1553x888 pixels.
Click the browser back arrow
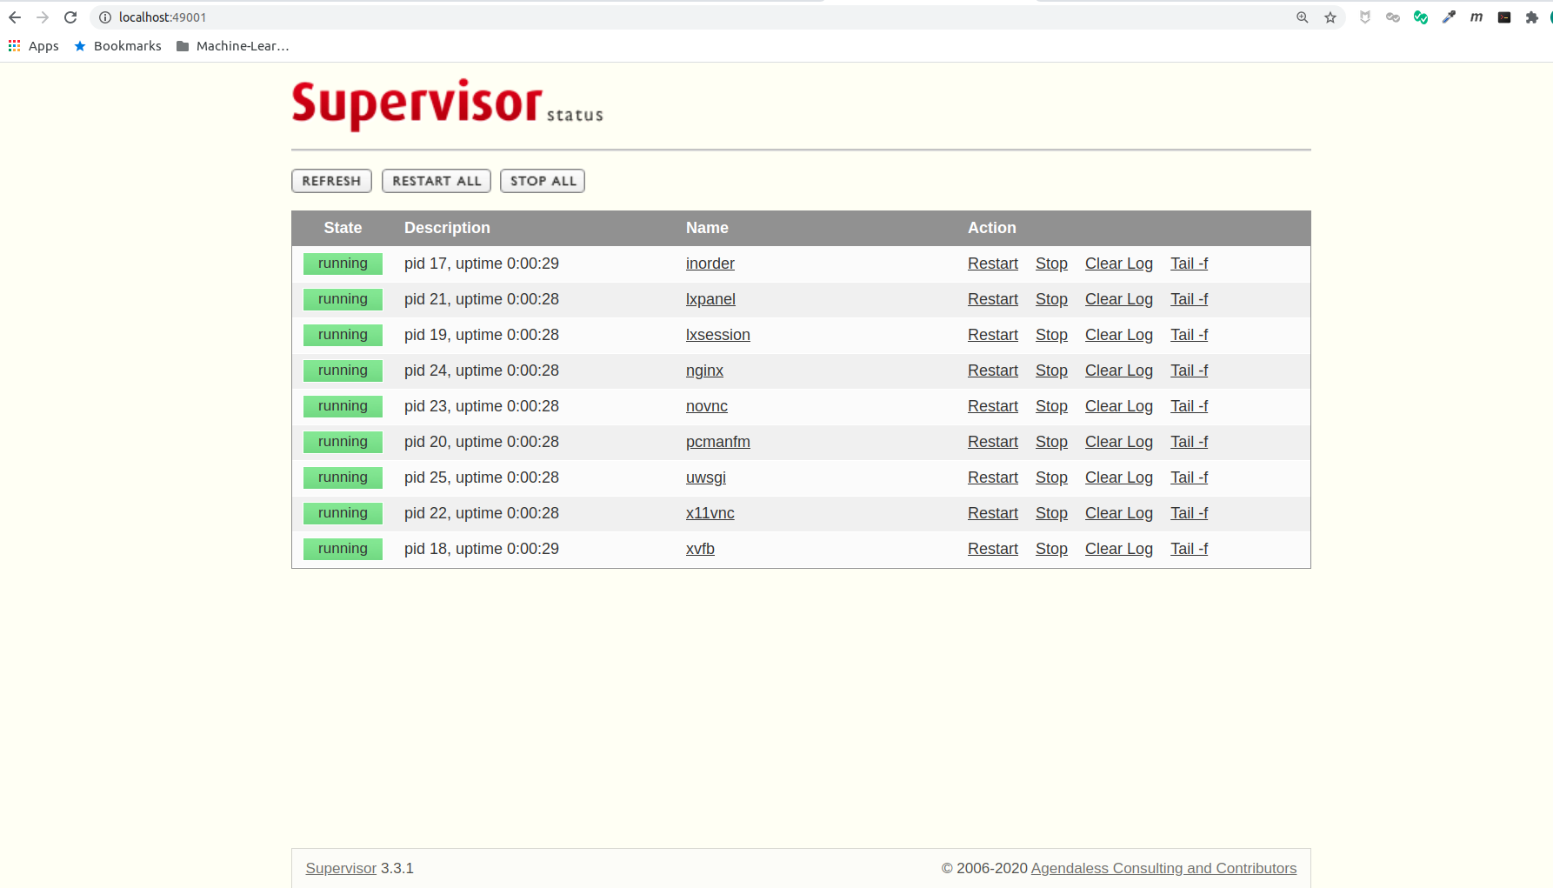(15, 17)
